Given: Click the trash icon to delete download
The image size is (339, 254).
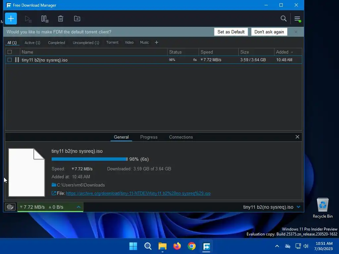Looking at the screenshot, I should pyautogui.click(x=61, y=19).
